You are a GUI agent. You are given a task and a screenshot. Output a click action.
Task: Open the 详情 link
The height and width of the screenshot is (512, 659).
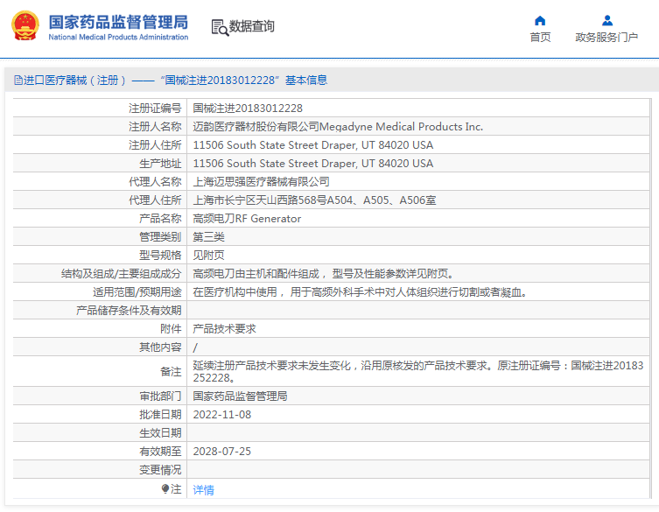coord(203,490)
